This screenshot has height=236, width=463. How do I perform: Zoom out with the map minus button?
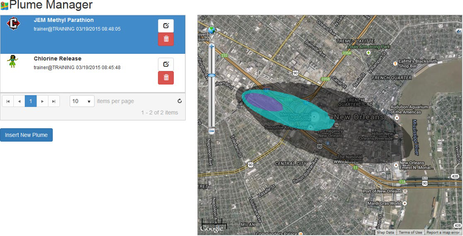(x=211, y=130)
